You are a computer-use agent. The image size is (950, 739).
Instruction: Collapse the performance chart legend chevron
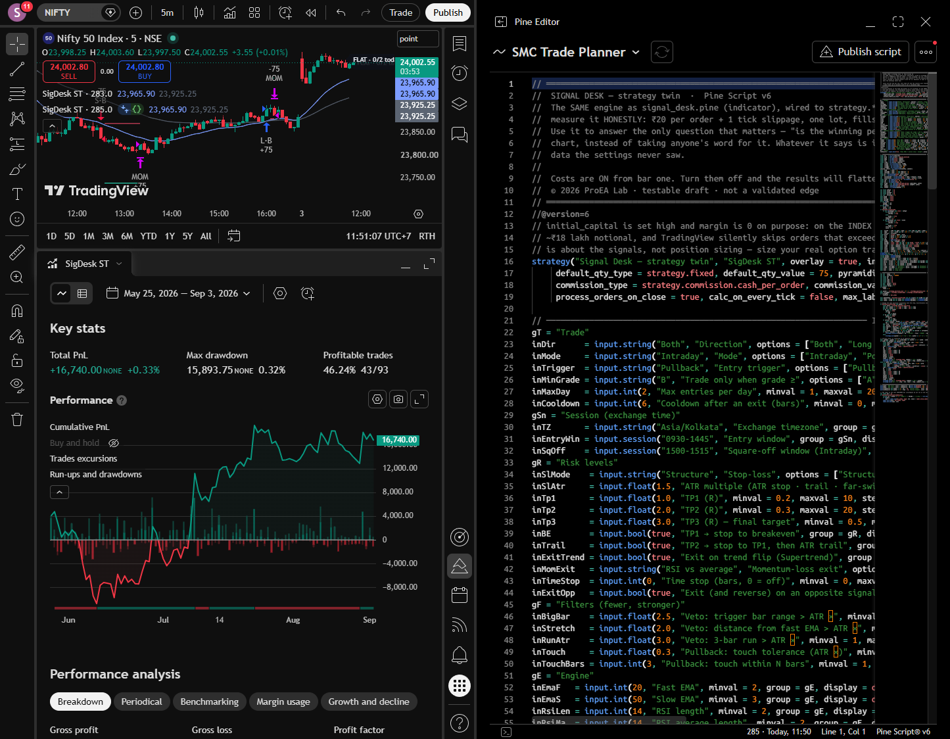pyautogui.click(x=59, y=492)
